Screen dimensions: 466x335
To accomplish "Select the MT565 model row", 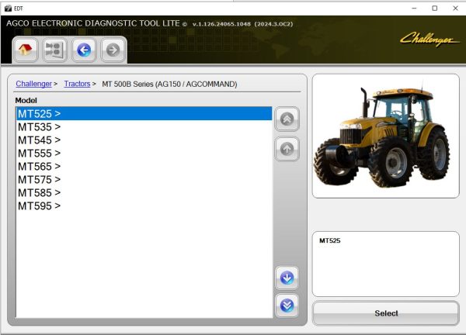I will coord(144,167).
